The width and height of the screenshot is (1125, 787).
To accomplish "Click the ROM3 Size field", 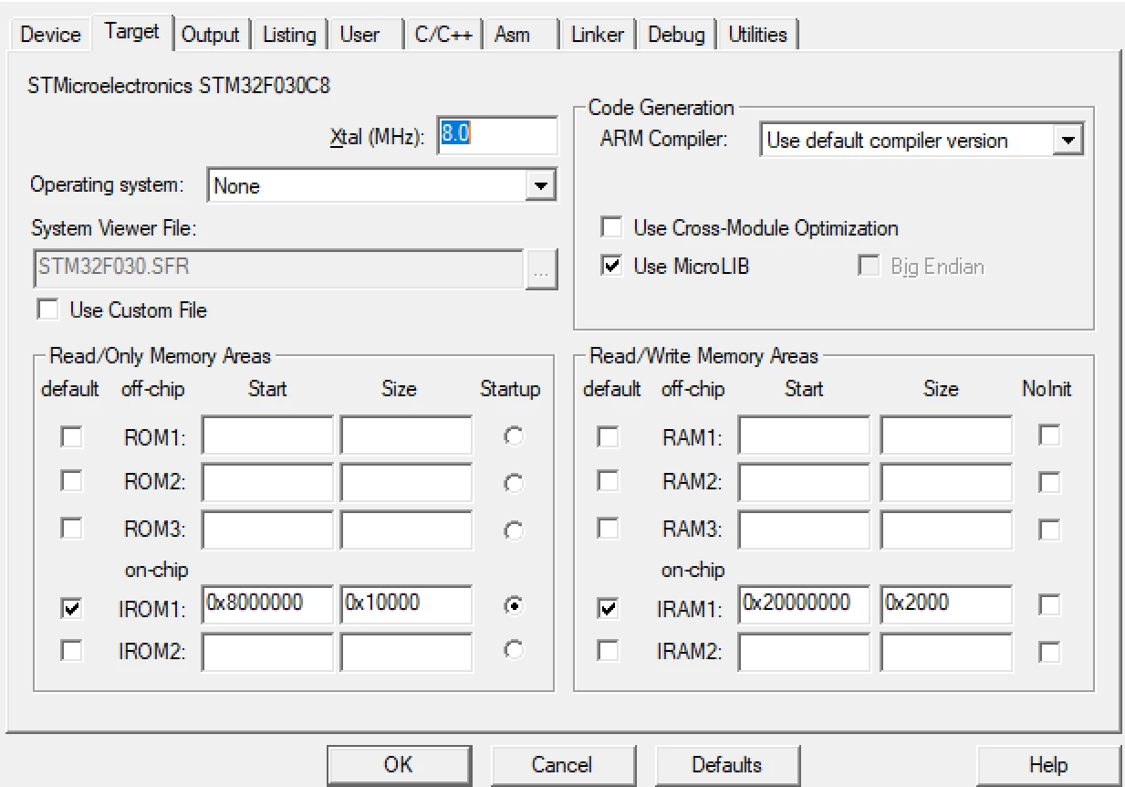I will [x=406, y=529].
